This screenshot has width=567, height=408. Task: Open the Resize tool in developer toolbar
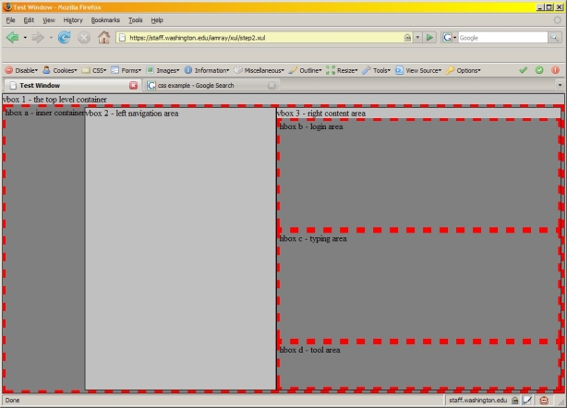point(342,69)
